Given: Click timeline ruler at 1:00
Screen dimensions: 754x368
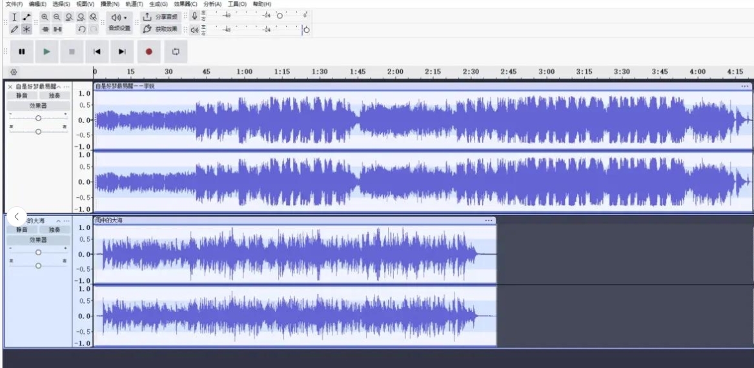Looking at the screenshot, I should click(x=244, y=72).
